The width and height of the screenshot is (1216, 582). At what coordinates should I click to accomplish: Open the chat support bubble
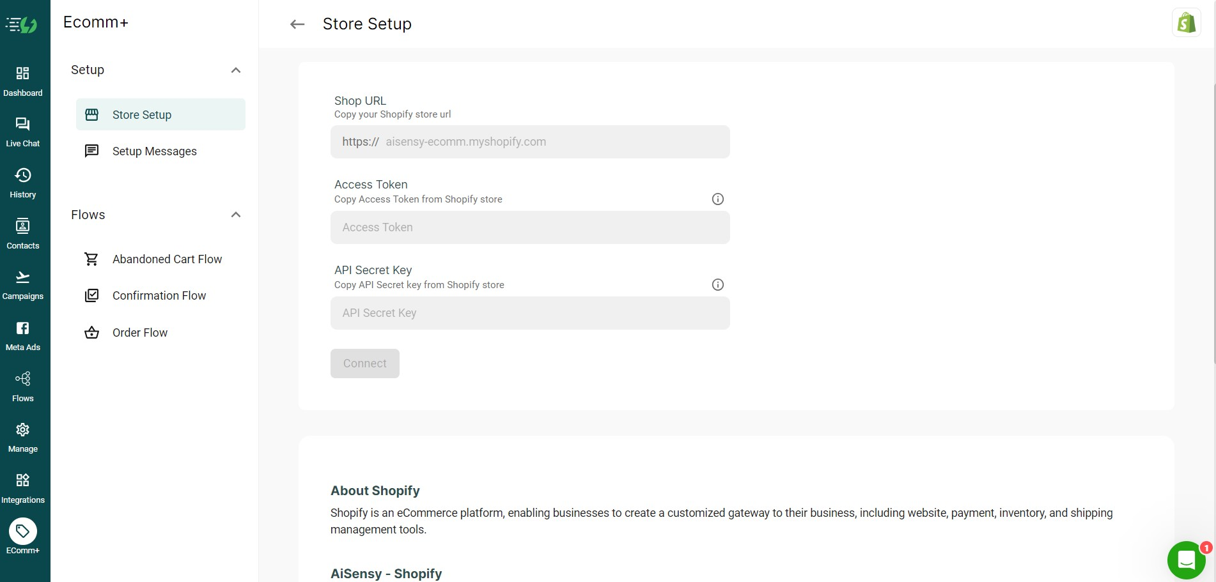click(1187, 560)
